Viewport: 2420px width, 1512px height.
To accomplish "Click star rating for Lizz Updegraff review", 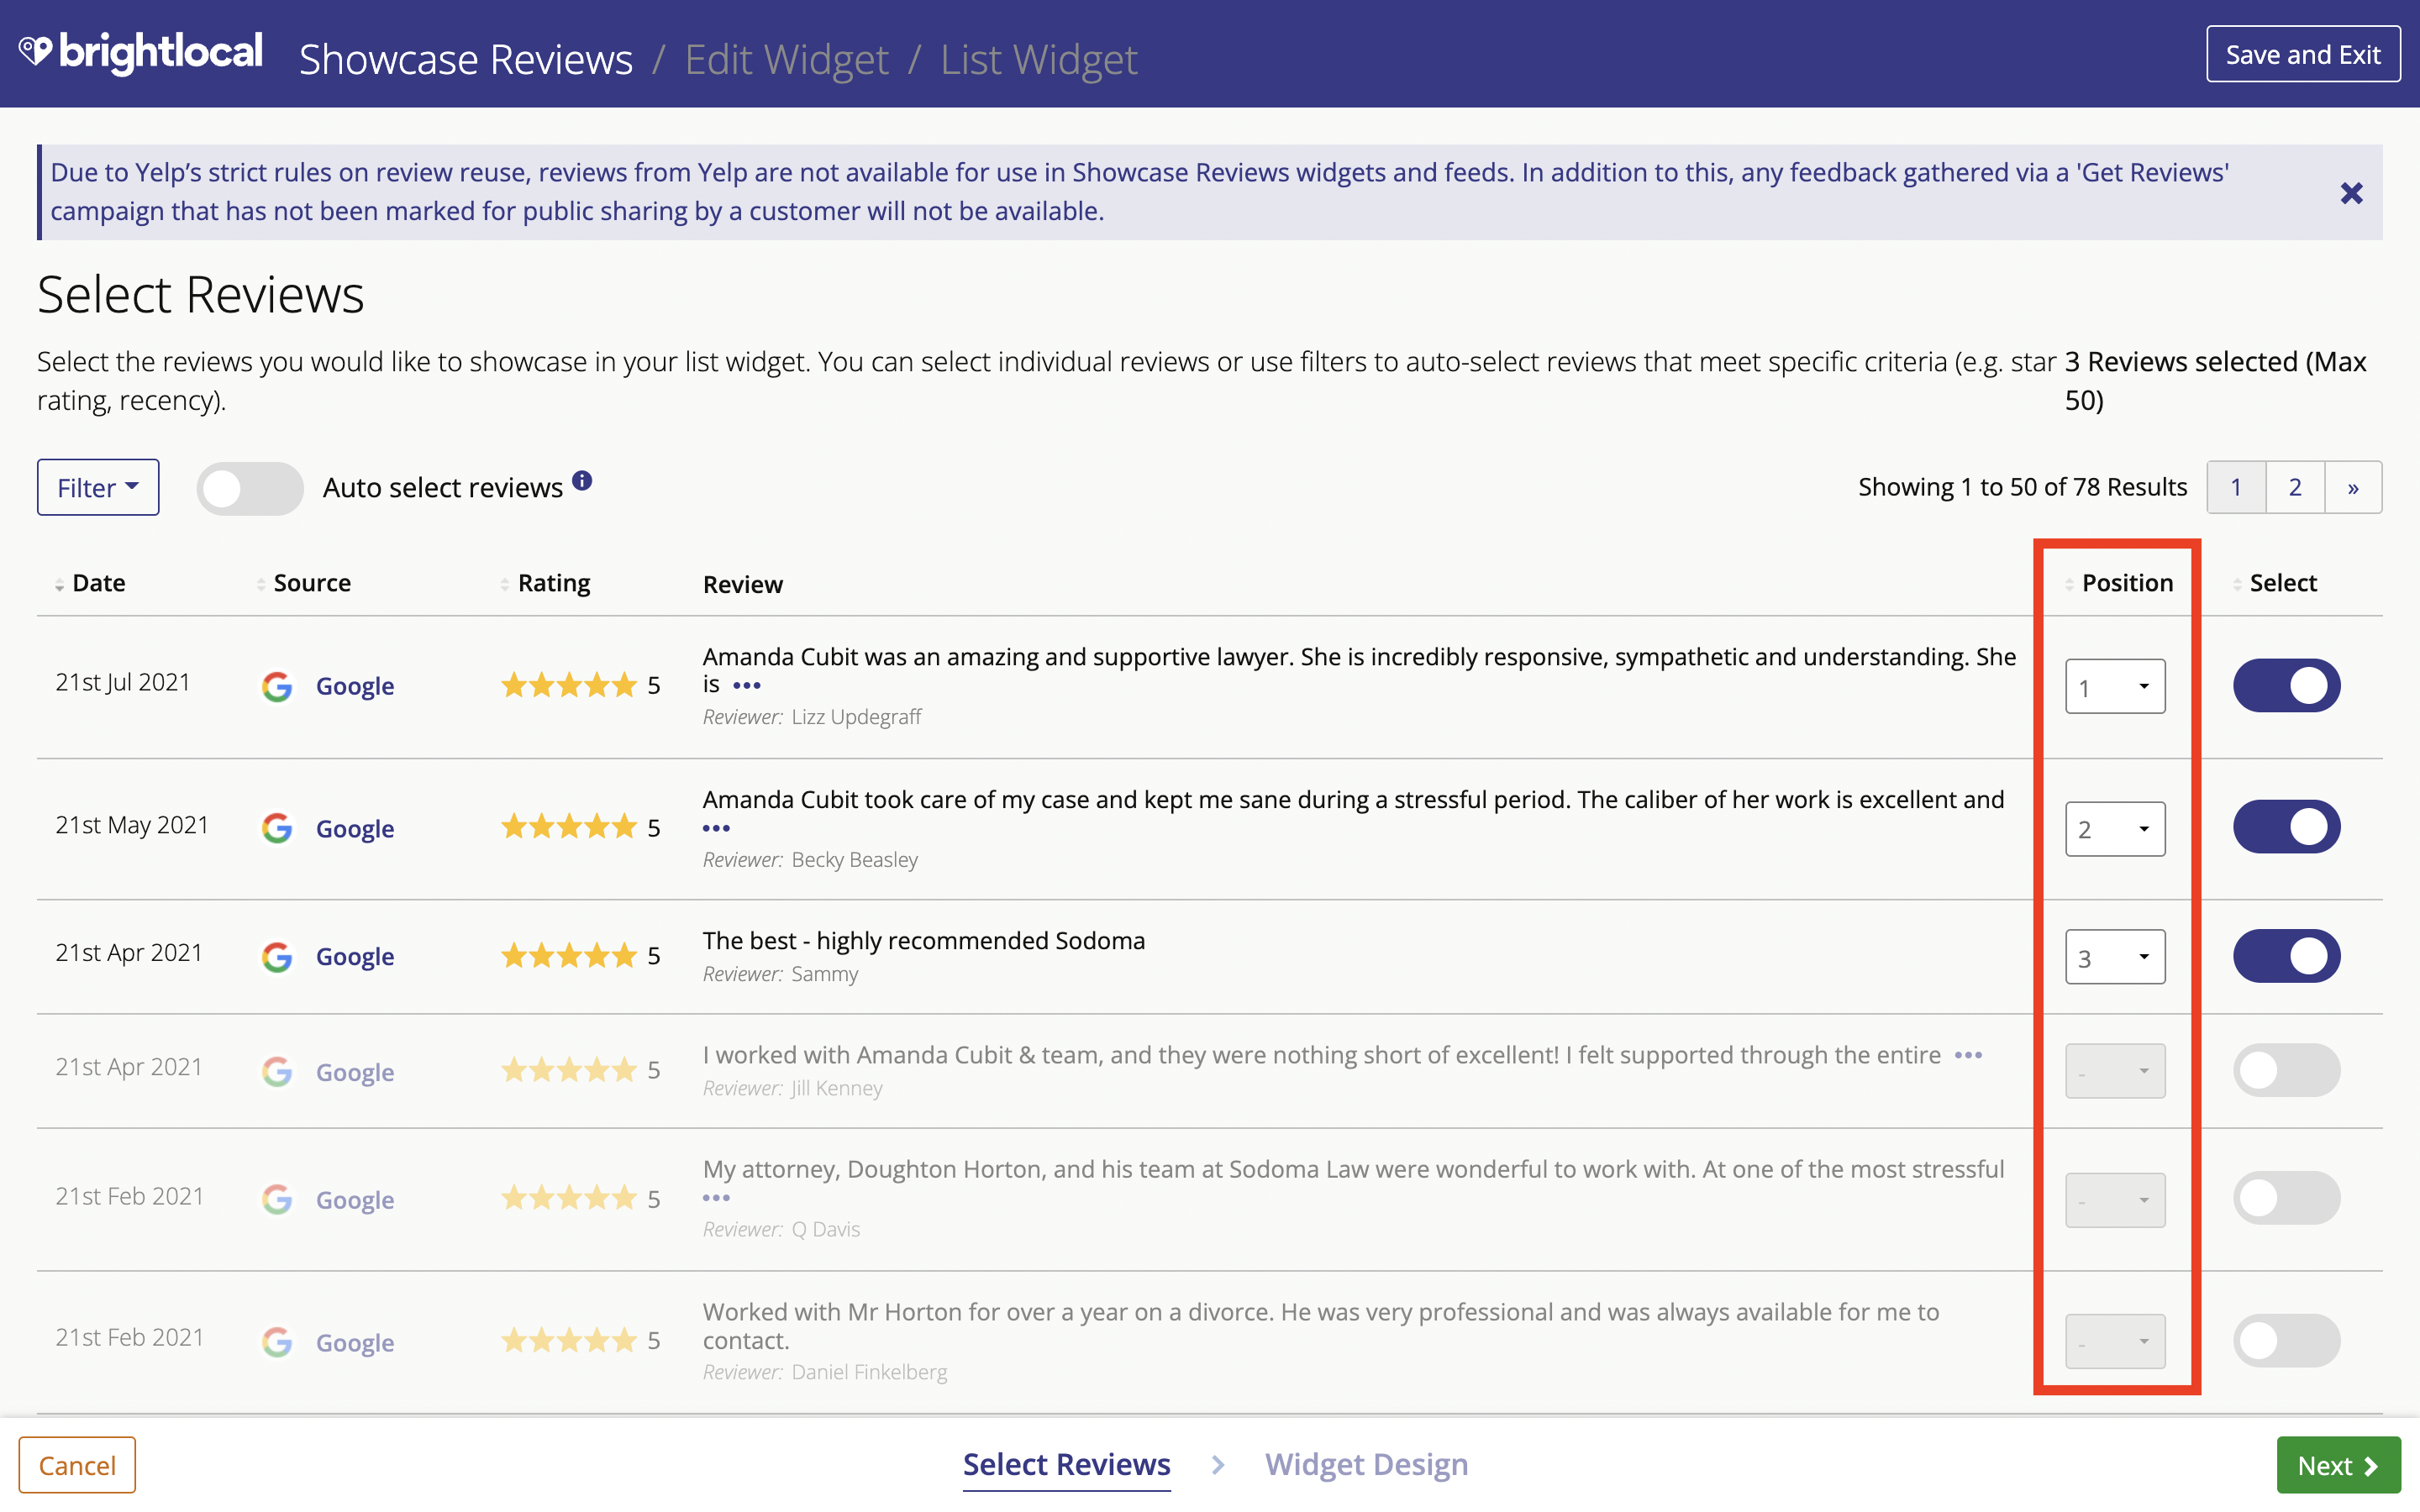I will click(x=569, y=685).
